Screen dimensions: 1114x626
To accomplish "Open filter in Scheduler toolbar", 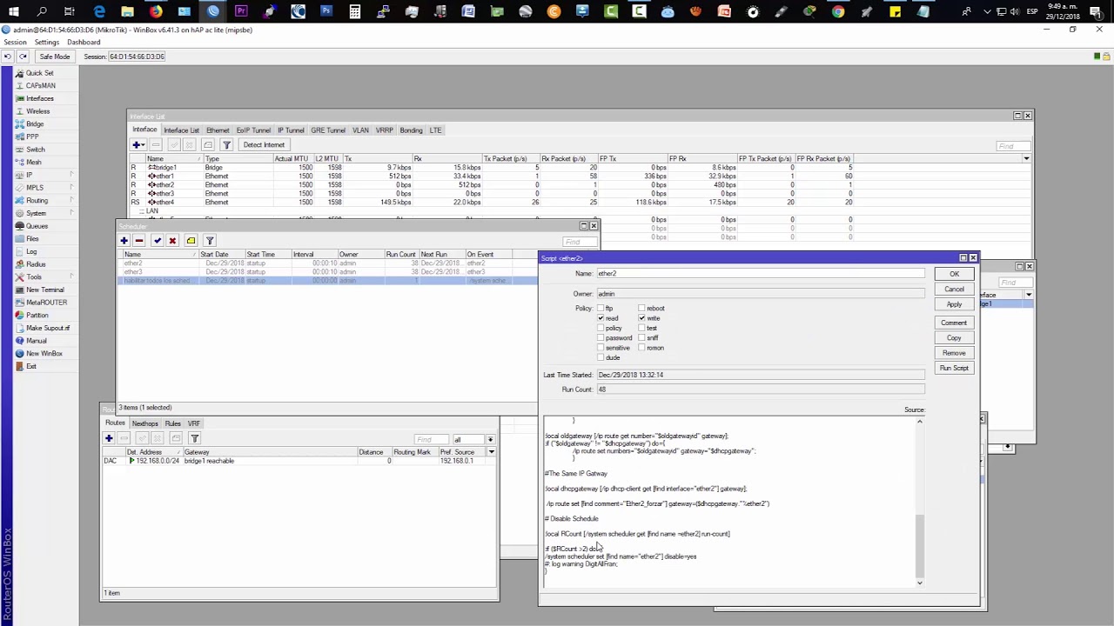I will (210, 241).
